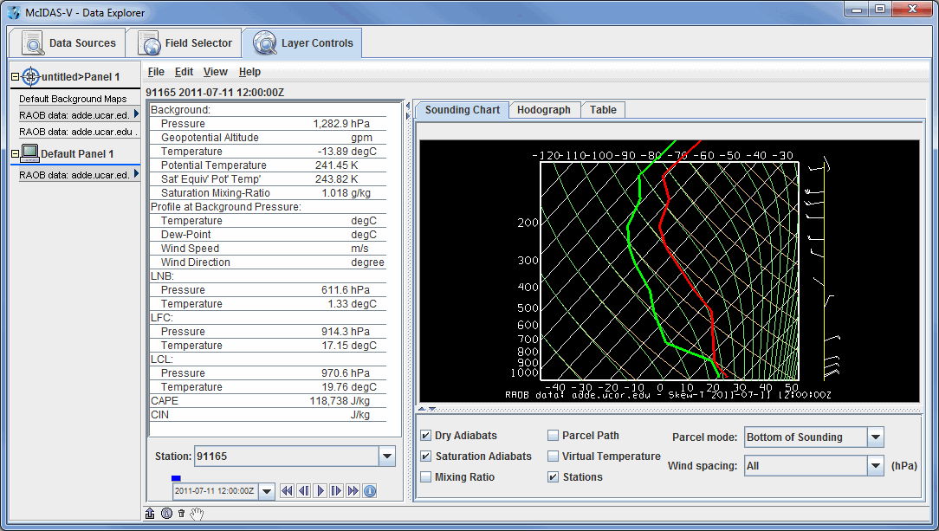Toggle the Dry Adiabats checkbox
Viewport: 939px width, 531px height.
[426, 436]
